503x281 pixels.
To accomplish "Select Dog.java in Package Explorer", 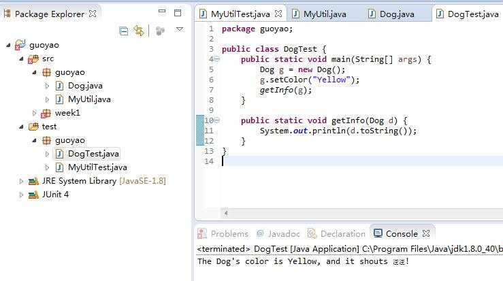I will [x=85, y=86].
